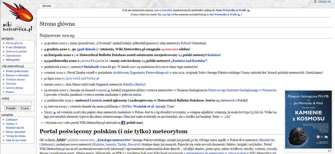Open the Pułtusk meteorite link
335x154 pixels.
click(x=186, y=43)
